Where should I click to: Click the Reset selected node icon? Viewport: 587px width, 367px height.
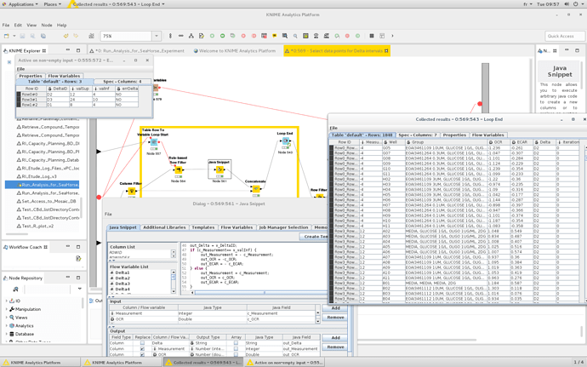pos(264,36)
